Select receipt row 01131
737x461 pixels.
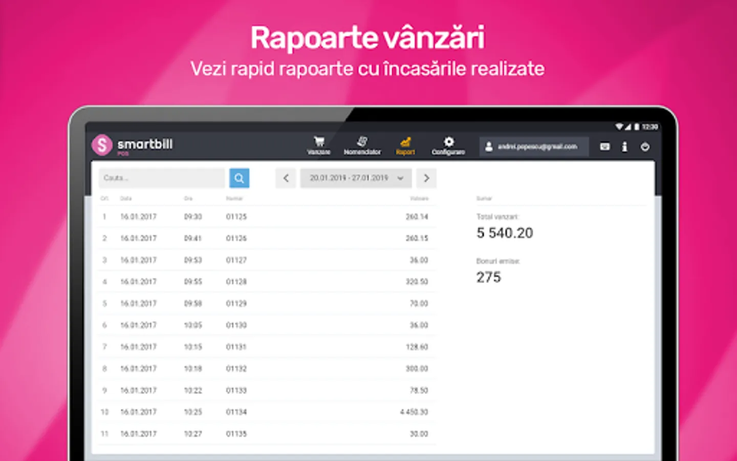click(267, 347)
